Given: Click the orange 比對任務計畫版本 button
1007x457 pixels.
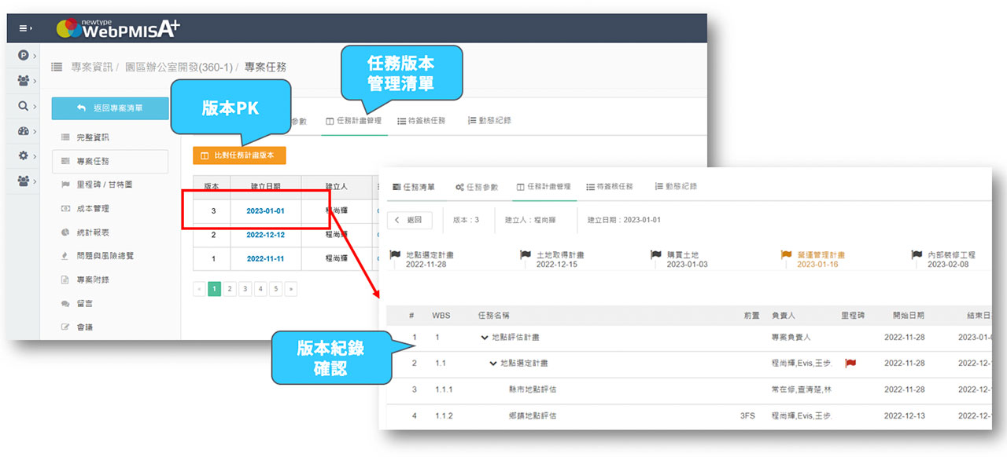Looking at the screenshot, I should point(239,155).
